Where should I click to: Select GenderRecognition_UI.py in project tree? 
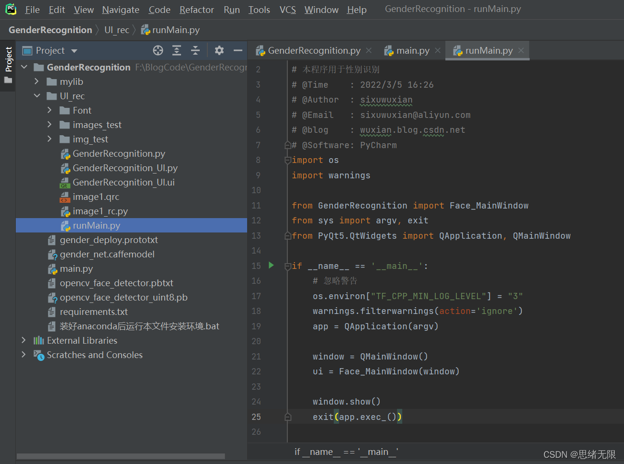pyautogui.click(x=125, y=168)
